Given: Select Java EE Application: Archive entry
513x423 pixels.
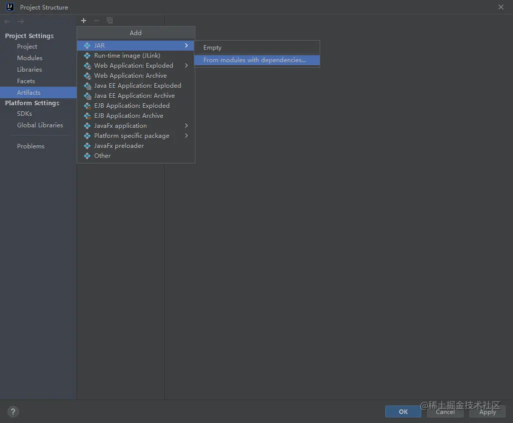Looking at the screenshot, I should pyautogui.click(x=136, y=96).
